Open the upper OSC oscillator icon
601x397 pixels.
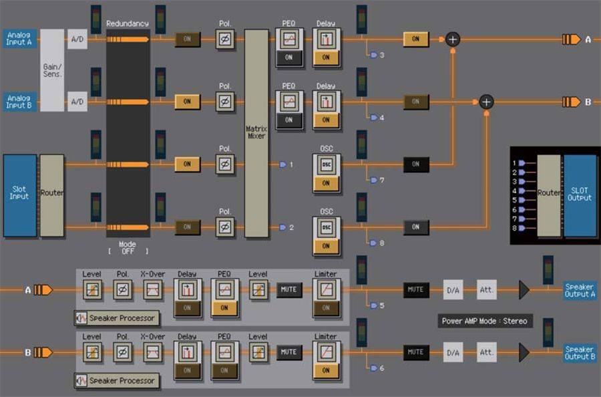[326, 164]
